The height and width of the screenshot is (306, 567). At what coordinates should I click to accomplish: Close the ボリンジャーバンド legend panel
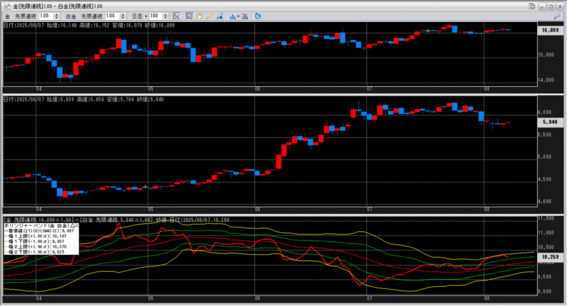coord(77,226)
